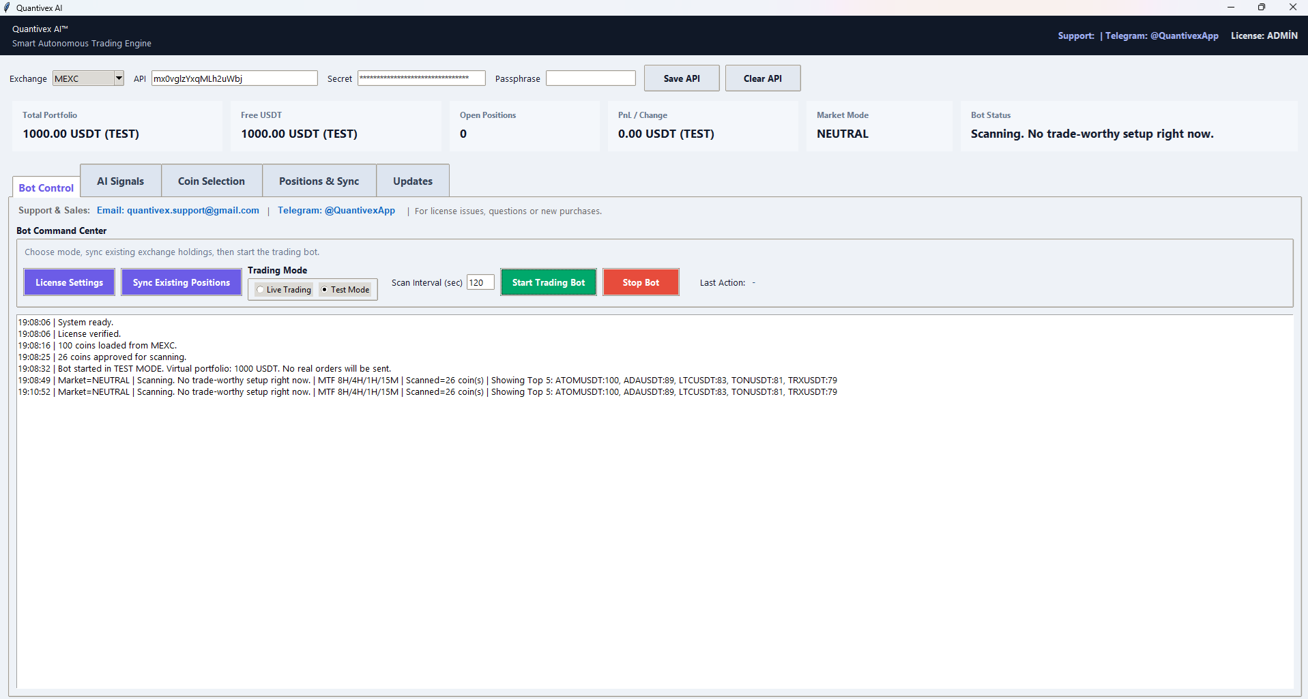Click the Total Portfolio value 1000.00 USDT (TEST)
The image size is (1308, 699).
click(x=81, y=134)
